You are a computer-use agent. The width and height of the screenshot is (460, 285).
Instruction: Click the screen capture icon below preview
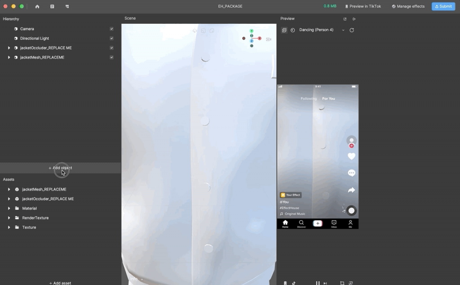tap(351, 283)
